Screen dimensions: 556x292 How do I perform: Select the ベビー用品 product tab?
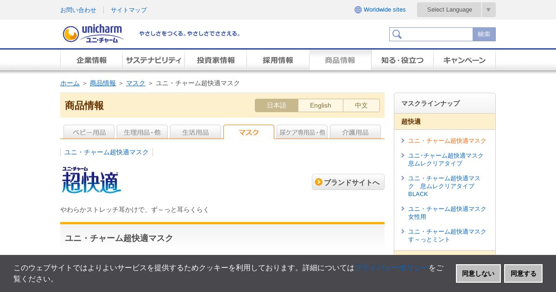tap(89, 132)
